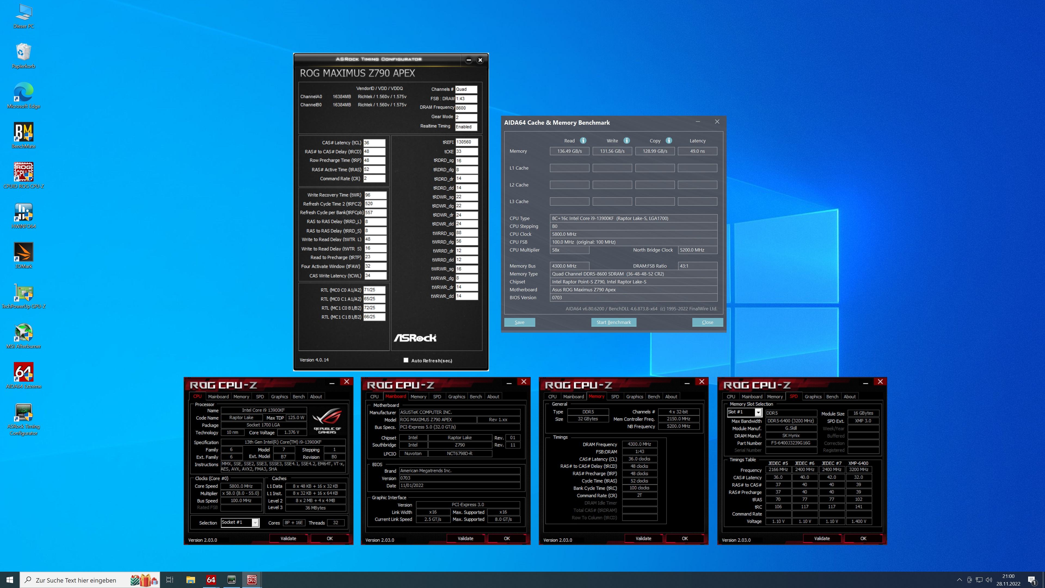Open the AIDA64 taskbar icon
Screen dimensions: 1045x588
pyautogui.click(x=211, y=580)
